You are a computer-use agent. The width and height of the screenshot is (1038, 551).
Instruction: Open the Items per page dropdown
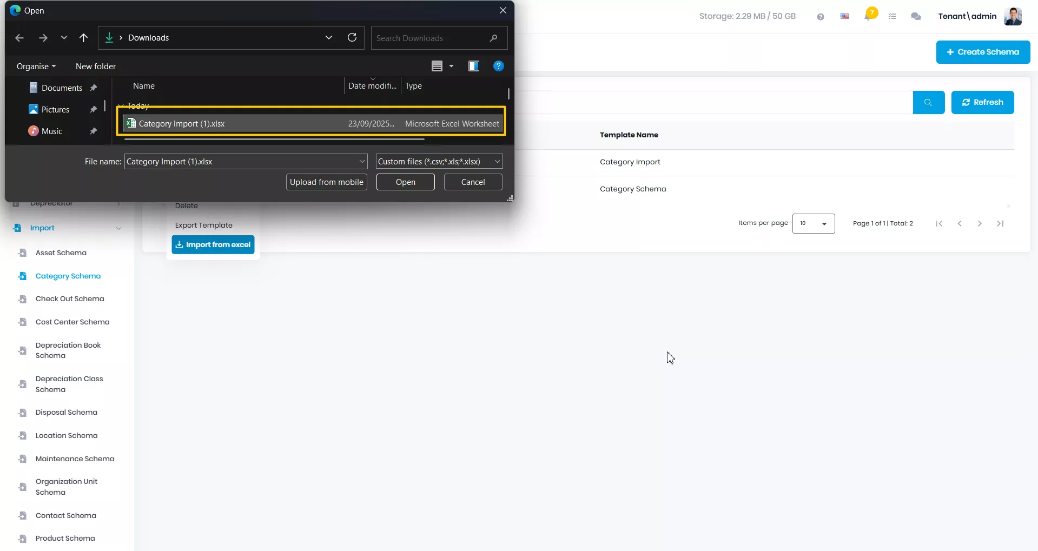pos(814,223)
